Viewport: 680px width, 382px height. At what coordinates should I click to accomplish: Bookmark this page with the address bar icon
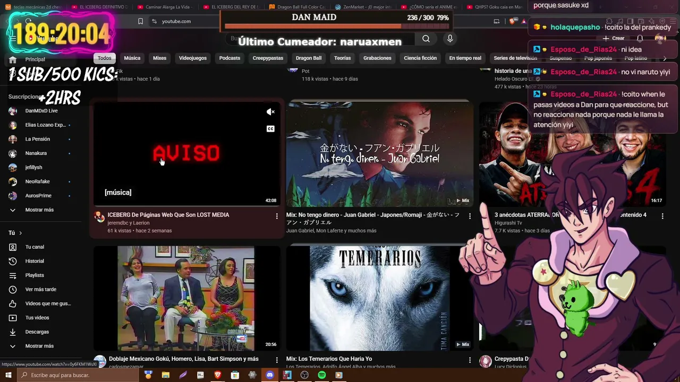(x=140, y=21)
